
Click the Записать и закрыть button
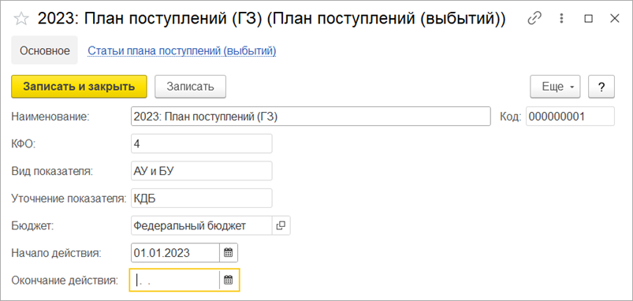(79, 87)
